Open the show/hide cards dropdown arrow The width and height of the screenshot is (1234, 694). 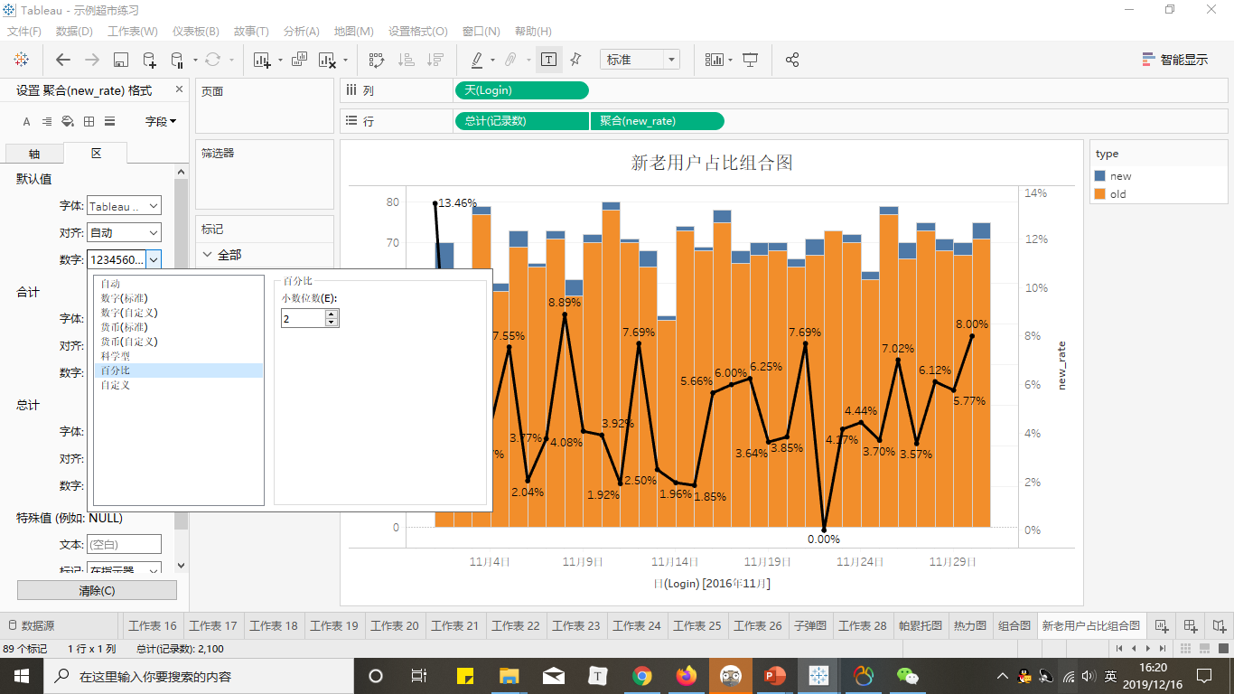[x=730, y=61]
